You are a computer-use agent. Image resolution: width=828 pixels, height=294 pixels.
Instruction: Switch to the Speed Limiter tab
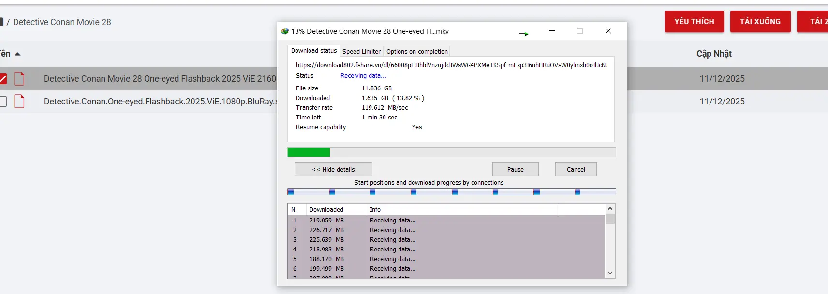(361, 51)
